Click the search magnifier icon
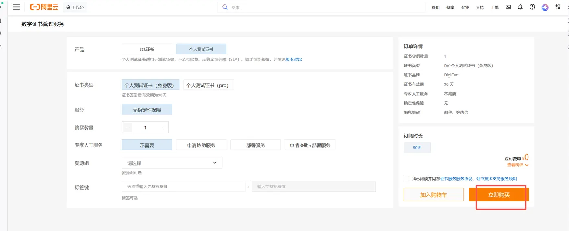The width and height of the screenshot is (569, 231). point(225,7)
